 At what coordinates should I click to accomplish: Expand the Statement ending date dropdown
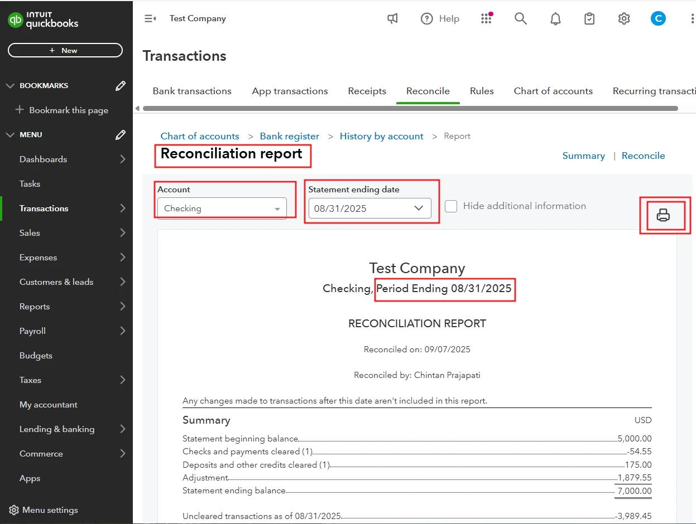369,208
